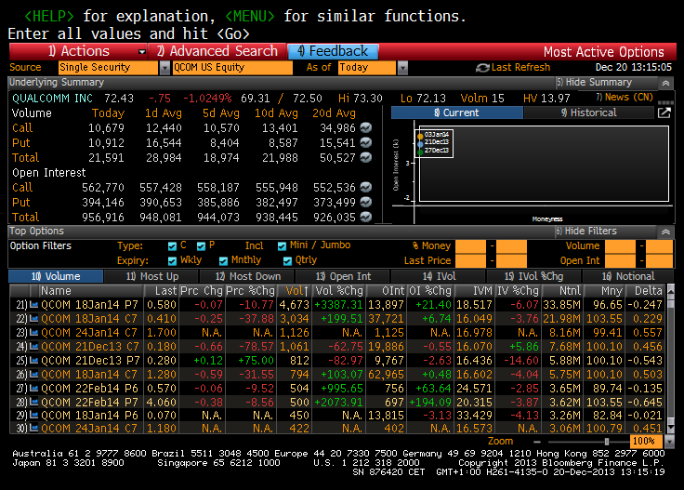684x490 pixels.
Task: Switch to the Volume tab
Action: pos(56,276)
